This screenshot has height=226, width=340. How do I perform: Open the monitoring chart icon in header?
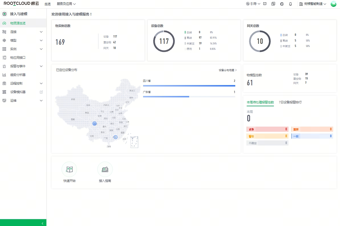[x=273, y=4]
